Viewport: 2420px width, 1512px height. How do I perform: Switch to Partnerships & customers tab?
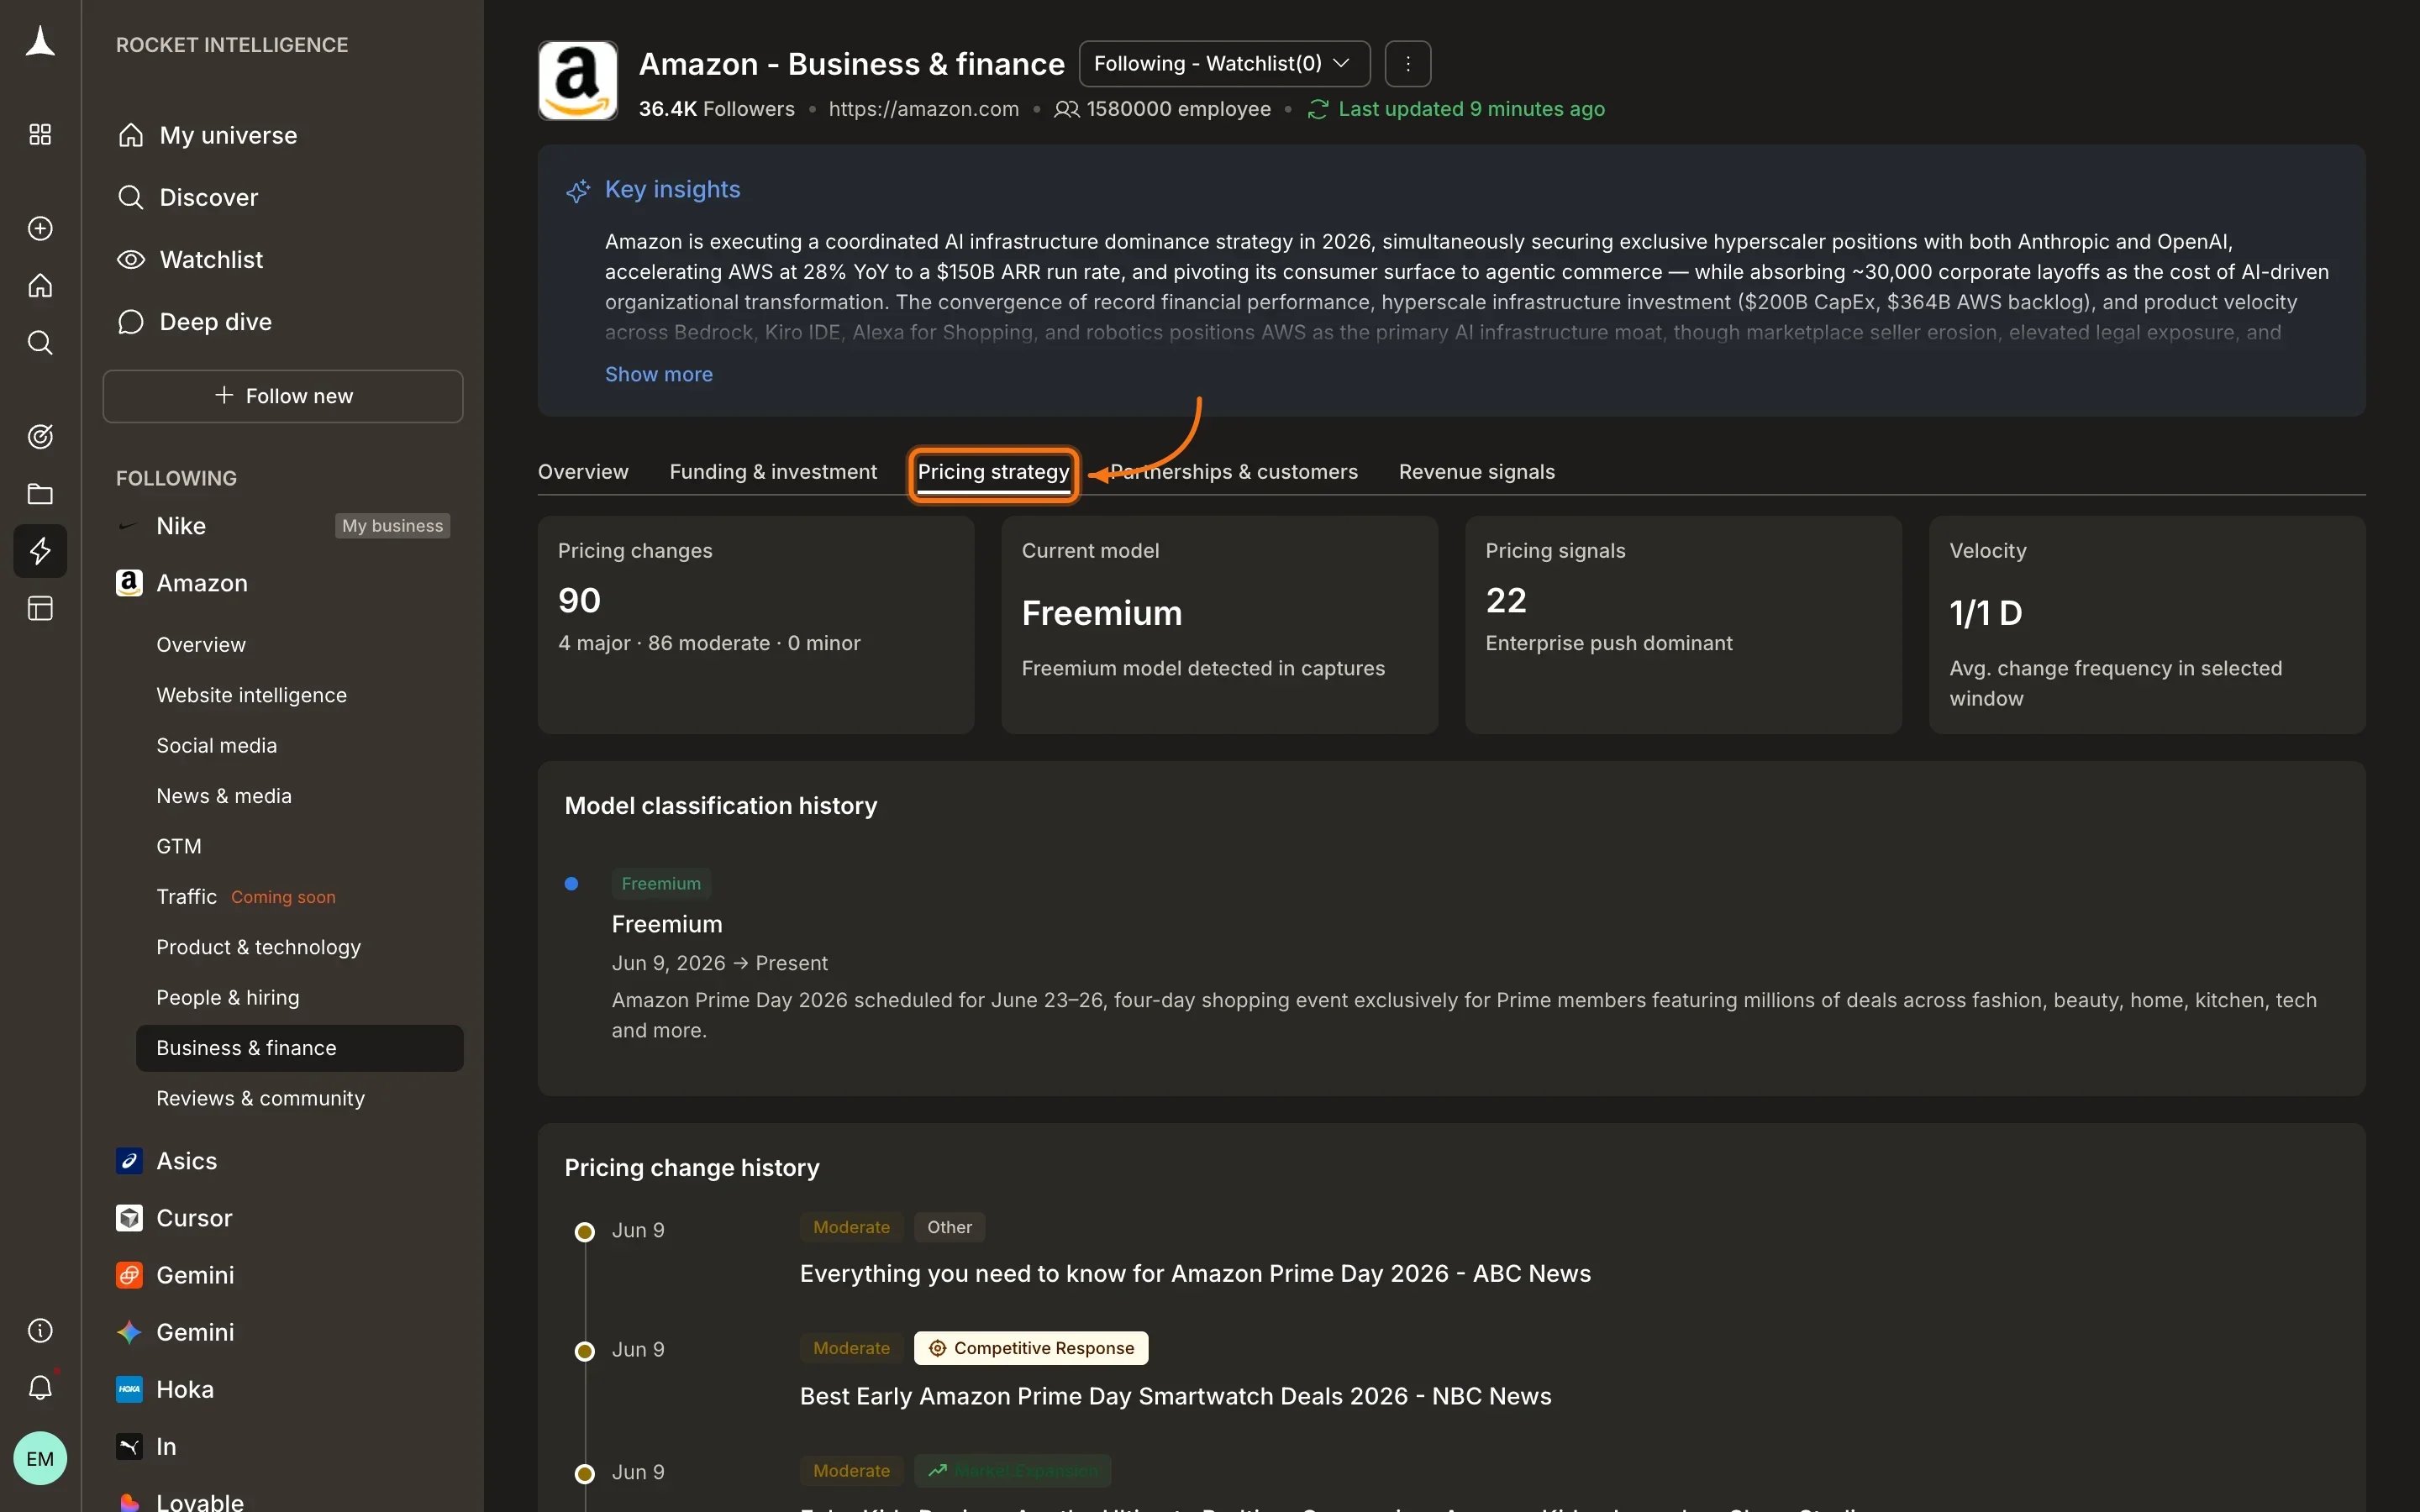[1233, 472]
